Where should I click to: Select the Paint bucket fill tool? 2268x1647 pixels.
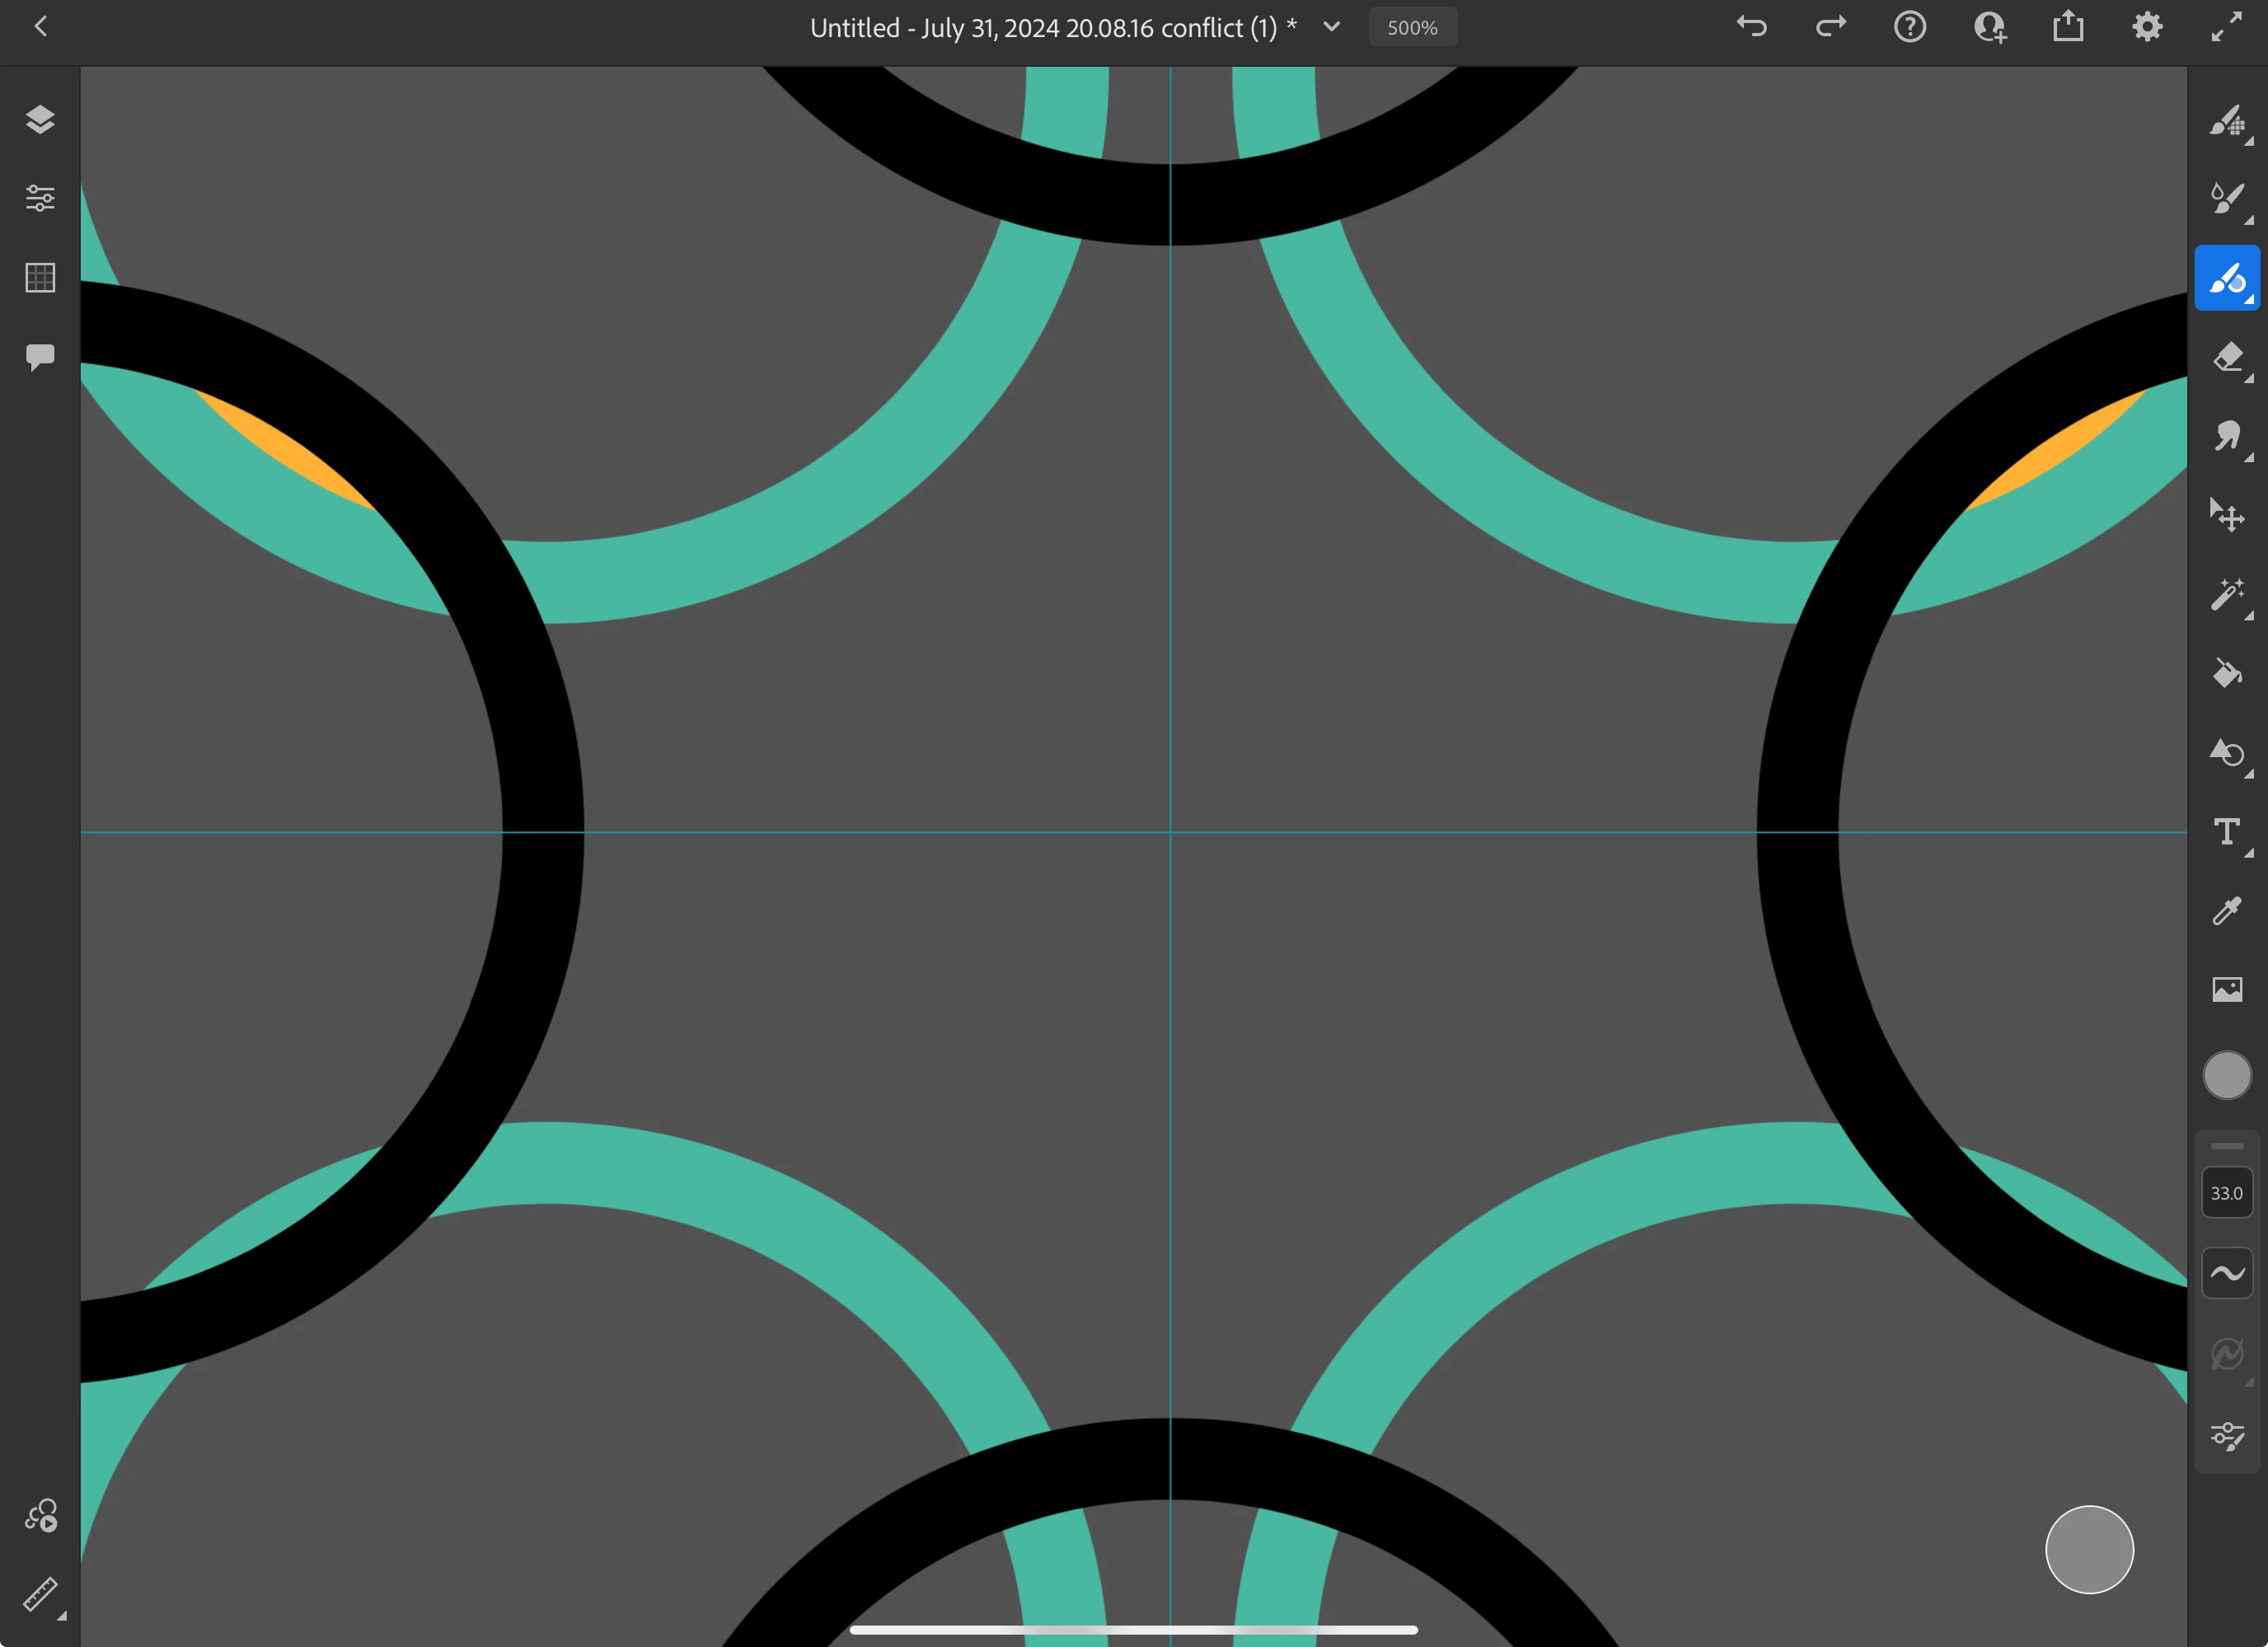[x=2226, y=673]
